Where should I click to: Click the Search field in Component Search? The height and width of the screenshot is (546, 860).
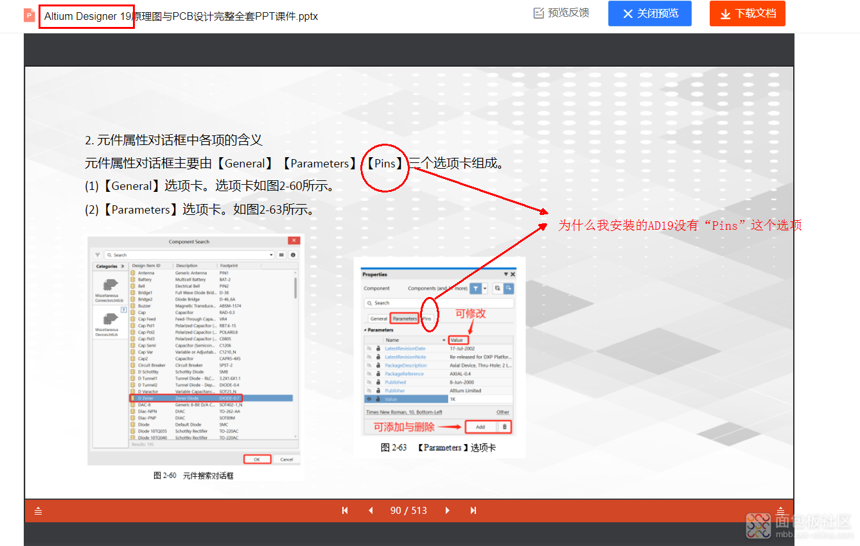[189, 255]
